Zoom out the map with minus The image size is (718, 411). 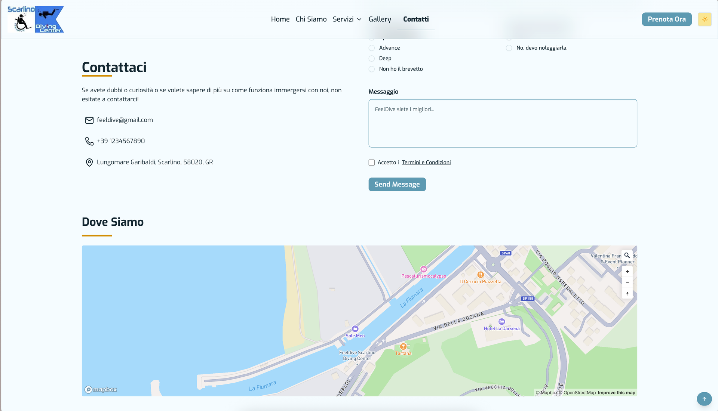(x=627, y=283)
